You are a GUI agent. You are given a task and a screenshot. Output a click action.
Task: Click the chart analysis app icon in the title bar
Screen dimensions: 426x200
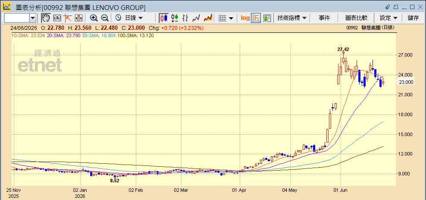pyautogui.click(x=7, y=7)
